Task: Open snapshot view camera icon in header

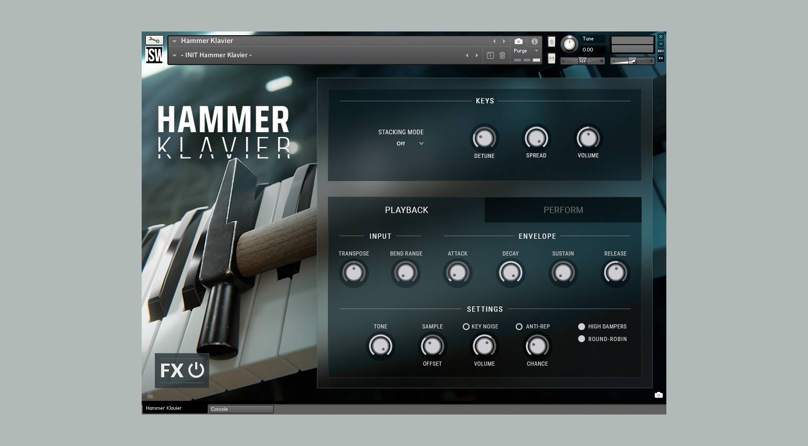Action: pos(518,41)
